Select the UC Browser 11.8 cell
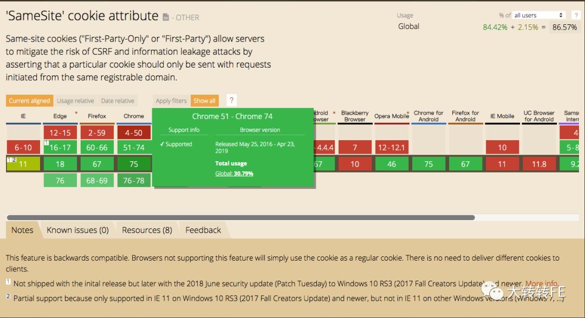This screenshot has width=585, height=318. tap(539, 164)
